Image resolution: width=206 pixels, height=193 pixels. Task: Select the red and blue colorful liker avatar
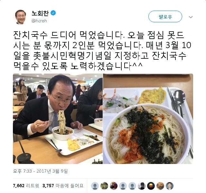114,186
